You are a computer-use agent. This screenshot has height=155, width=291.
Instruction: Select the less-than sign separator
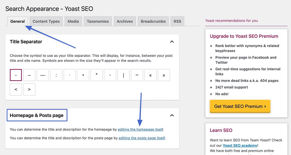coord(16,89)
